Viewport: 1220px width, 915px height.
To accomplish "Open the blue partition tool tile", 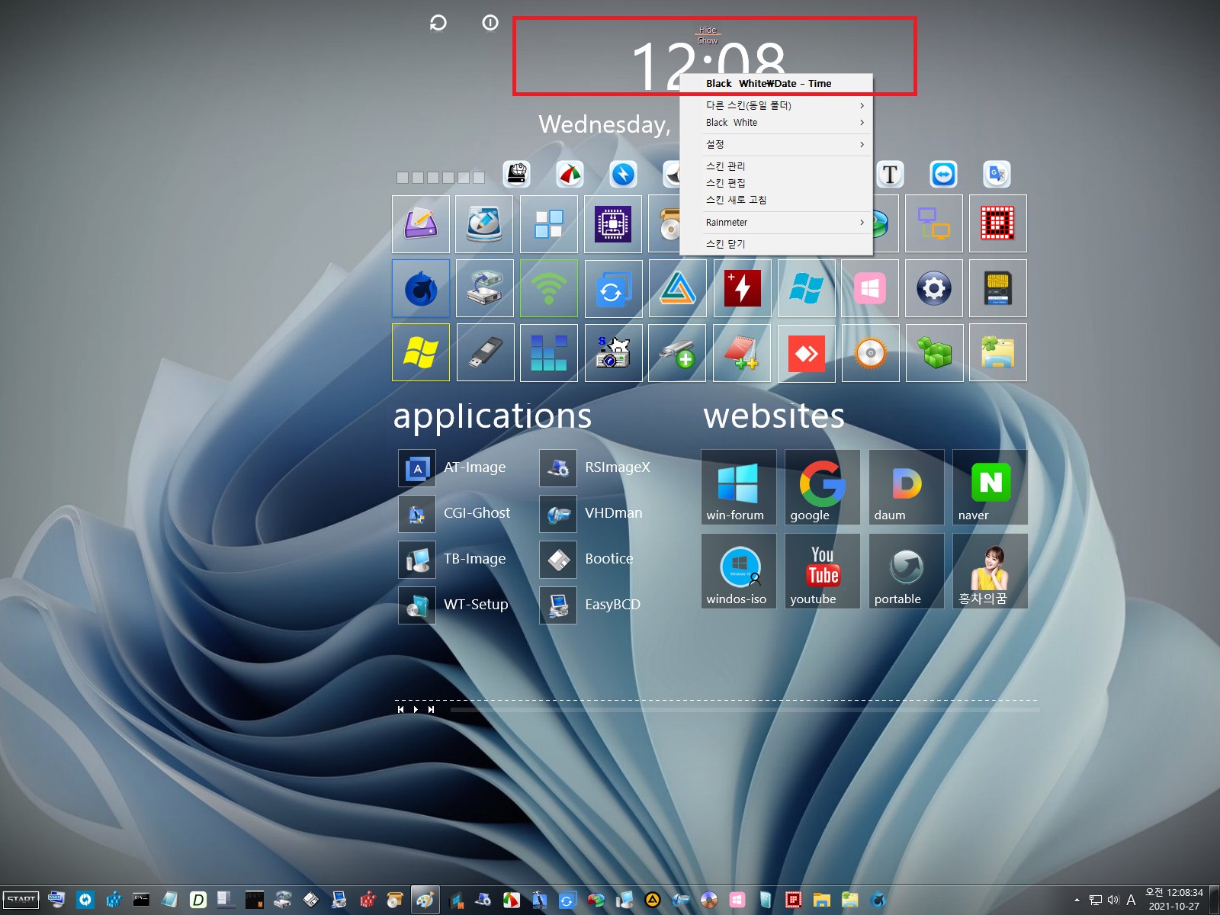I will pyautogui.click(x=484, y=223).
